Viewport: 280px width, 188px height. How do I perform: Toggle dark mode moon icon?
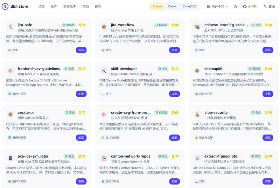coord(235,6)
